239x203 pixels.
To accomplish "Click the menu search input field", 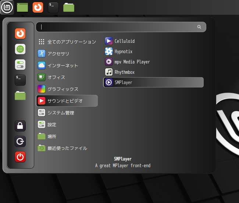I will coord(121,27).
